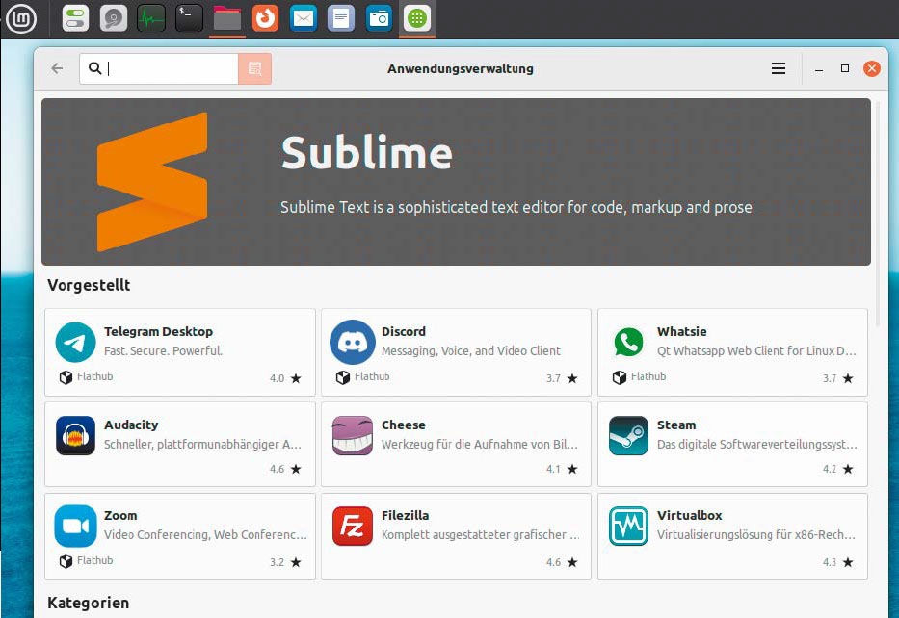This screenshot has height=618, width=899.
Task: Click the software manager panel icon
Action: [x=417, y=18]
